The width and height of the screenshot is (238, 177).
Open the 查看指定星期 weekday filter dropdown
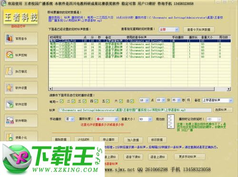tap(177, 29)
